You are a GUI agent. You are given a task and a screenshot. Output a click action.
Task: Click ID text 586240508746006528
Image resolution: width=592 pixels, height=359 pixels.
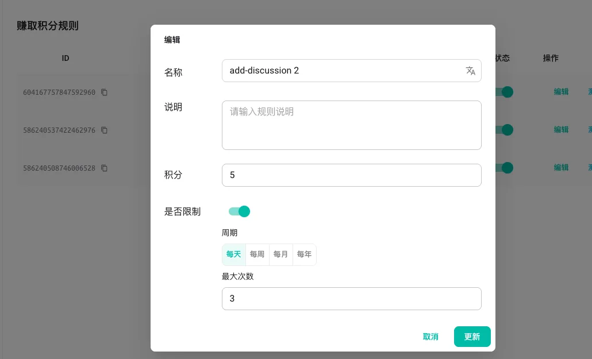(x=59, y=168)
